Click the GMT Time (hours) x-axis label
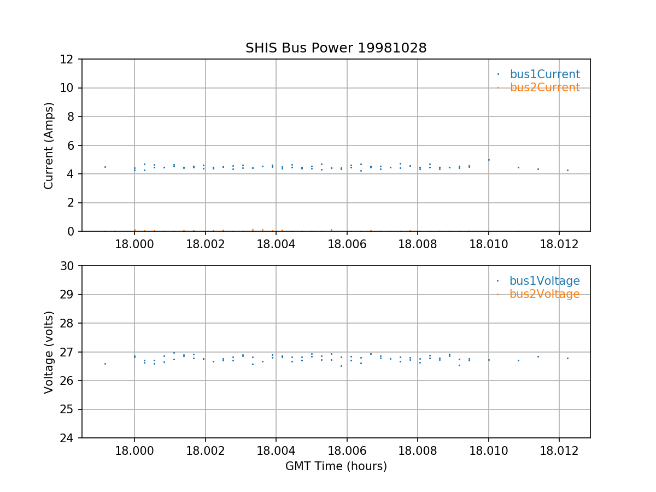656x492 pixels. [336, 466]
